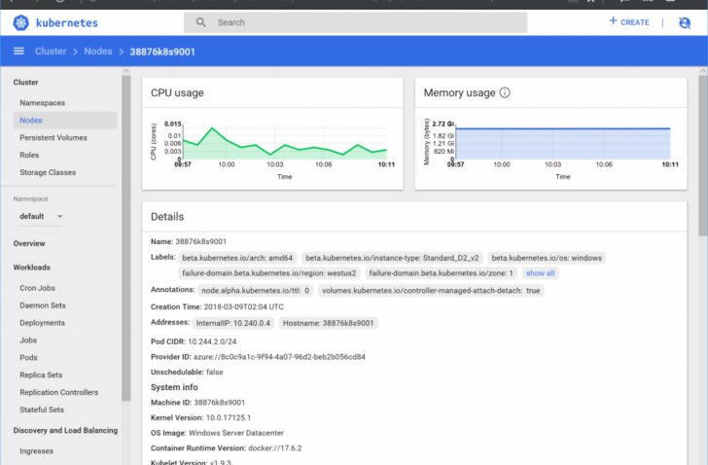The image size is (708, 465).
Task: Click the node.alpha.kubernetes.io/ttl annotation chip
Action: coord(255,290)
